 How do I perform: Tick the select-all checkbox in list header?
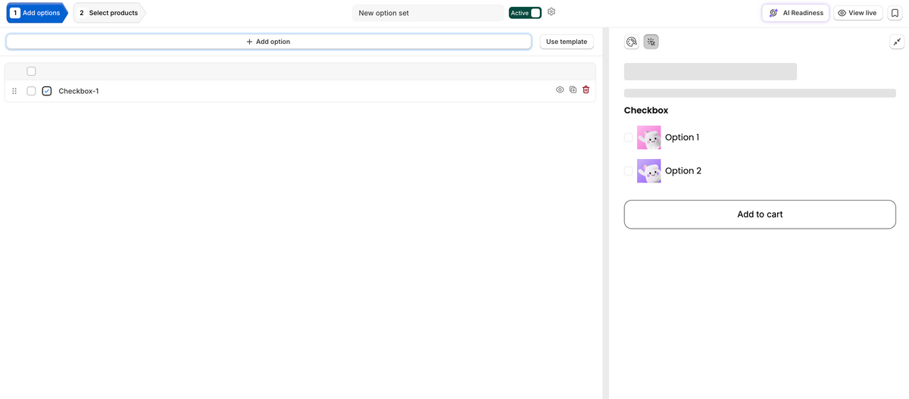(31, 71)
